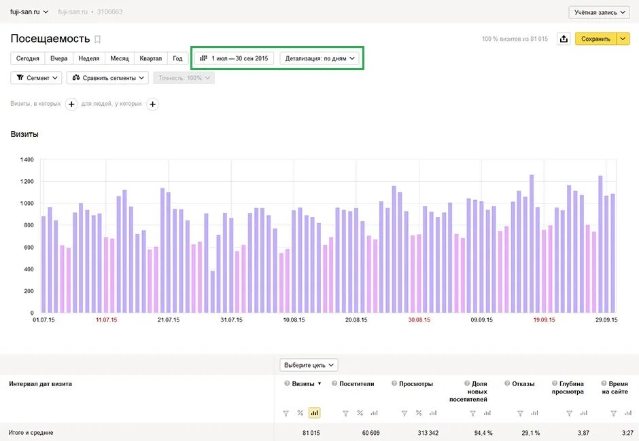The width and height of the screenshot is (639, 441).
Task: Show Время на сайте on chart icon
Action: (x=628, y=413)
